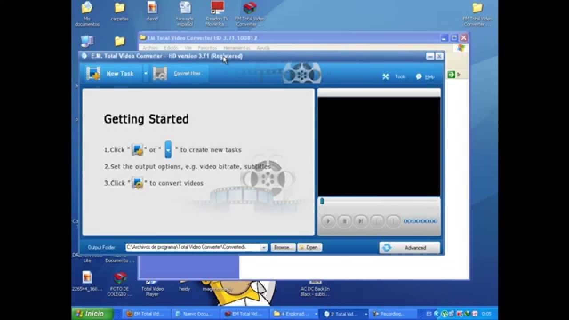
Task: Click the green Go arrow in Explorer window
Action: 451,75
